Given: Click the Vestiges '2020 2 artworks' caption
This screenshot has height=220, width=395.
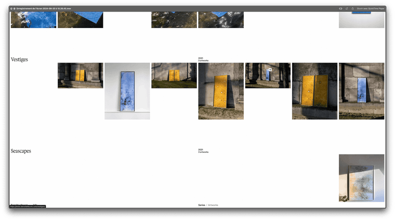Looking at the screenshot, I should [203, 59].
